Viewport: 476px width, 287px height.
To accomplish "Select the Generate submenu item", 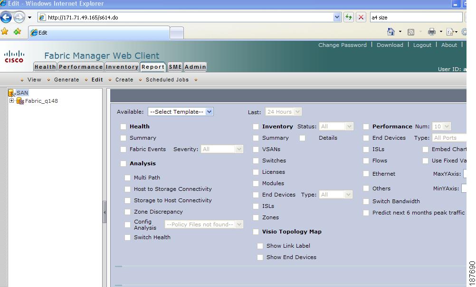I will 67,80.
